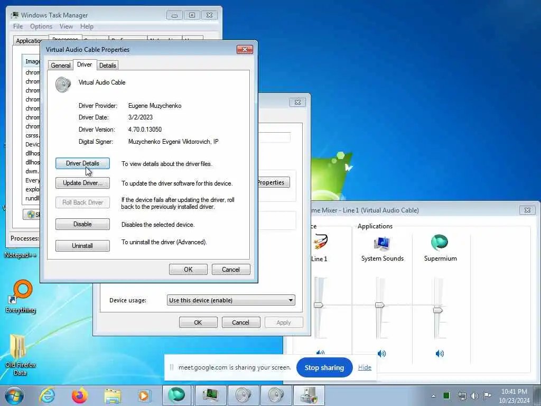
Task: Click the Supermium icon in Volume Mixer
Action: tap(440, 242)
